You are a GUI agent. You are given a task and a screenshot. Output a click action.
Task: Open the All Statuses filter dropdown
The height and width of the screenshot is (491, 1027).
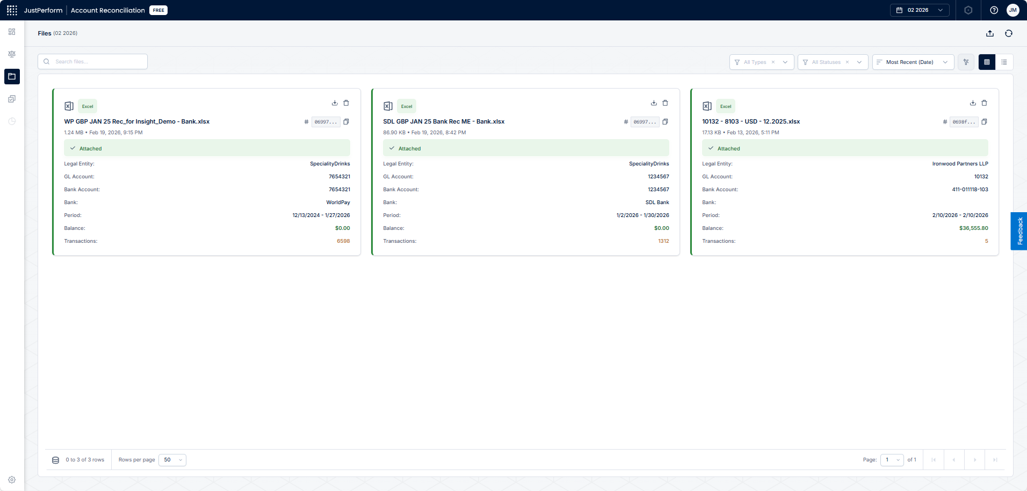tap(833, 62)
